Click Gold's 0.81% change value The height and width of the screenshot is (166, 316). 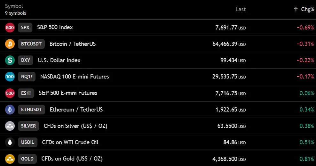coord(306,159)
